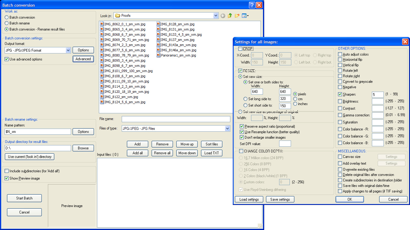
Task: Click the Back navigation arrow icon
Action: pos(223,16)
